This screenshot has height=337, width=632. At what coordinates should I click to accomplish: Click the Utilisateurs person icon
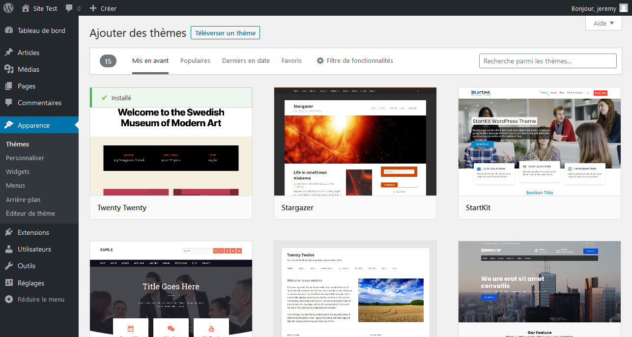pos(9,249)
